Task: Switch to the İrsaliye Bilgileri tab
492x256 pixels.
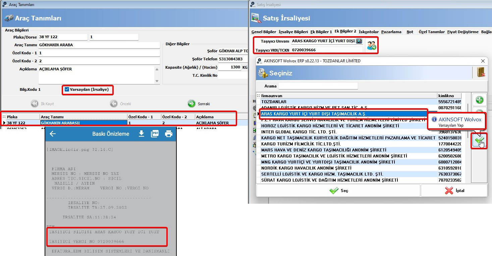Action: tap(293, 32)
